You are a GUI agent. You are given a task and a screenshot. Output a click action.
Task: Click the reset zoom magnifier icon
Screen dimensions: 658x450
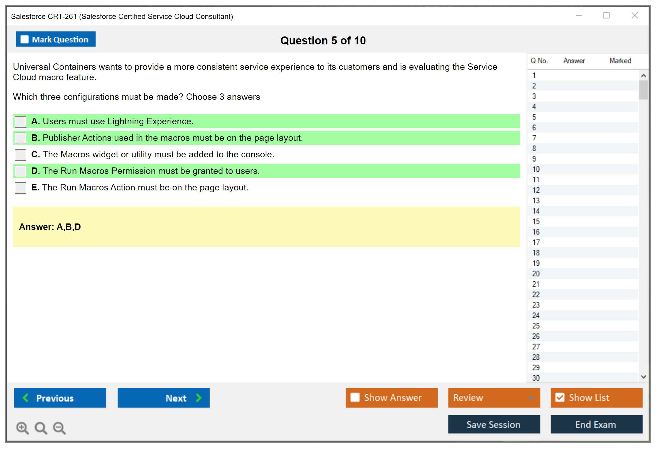tap(41, 428)
